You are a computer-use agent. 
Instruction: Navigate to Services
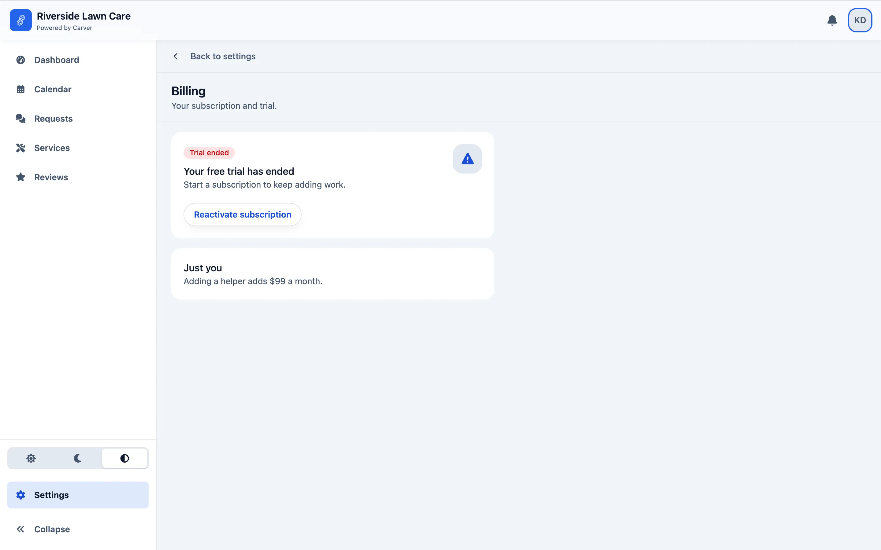pyautogui.click(x=78, y=148)
